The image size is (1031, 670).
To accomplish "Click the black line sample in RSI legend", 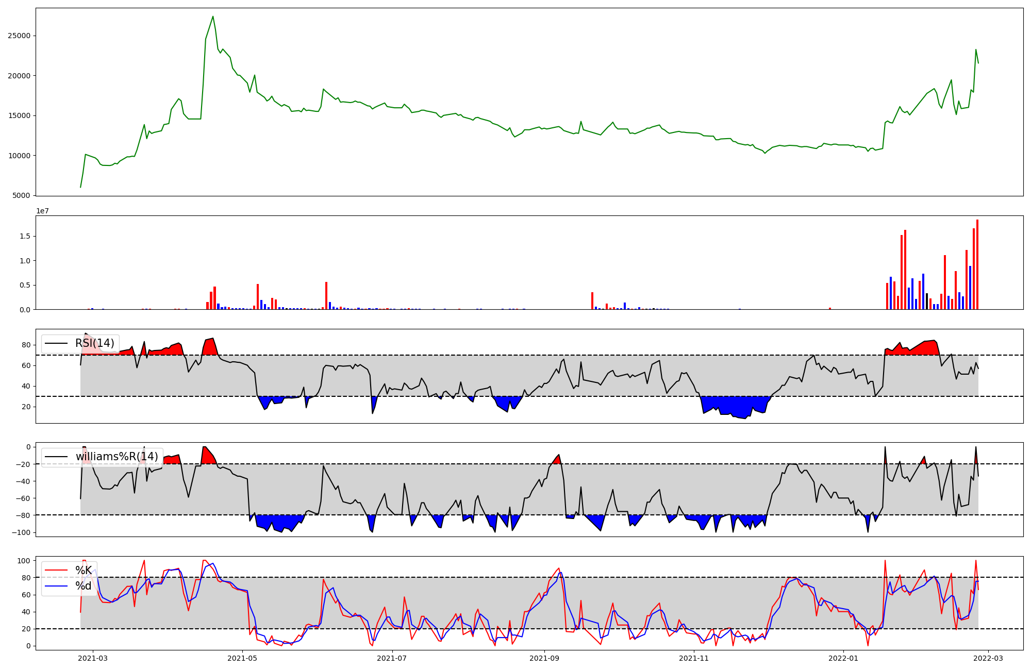I will pyautogui.click(x=56, y=343).
